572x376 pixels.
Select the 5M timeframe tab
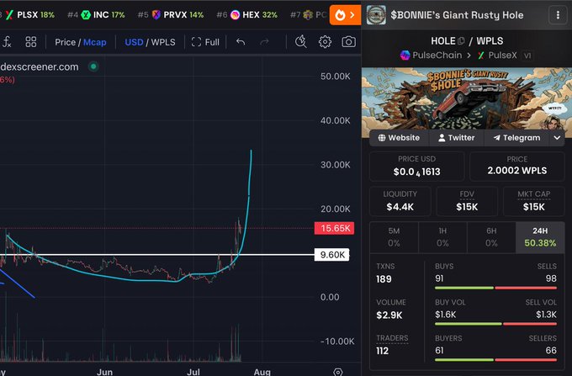click(394, 237)
